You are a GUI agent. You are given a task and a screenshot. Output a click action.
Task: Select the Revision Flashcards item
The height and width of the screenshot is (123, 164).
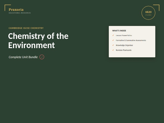(x=124, y=50)
